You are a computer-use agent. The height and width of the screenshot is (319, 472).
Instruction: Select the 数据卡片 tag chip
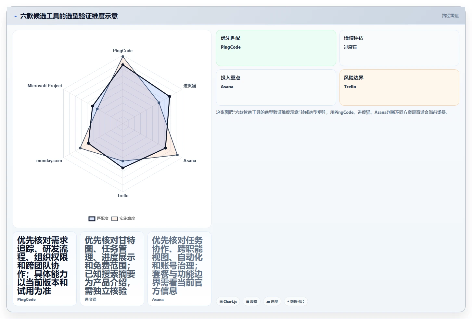(x=296, y=301)
